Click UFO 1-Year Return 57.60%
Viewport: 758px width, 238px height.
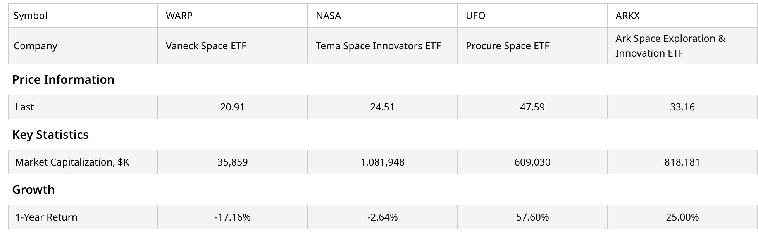[x=532, y=217]
